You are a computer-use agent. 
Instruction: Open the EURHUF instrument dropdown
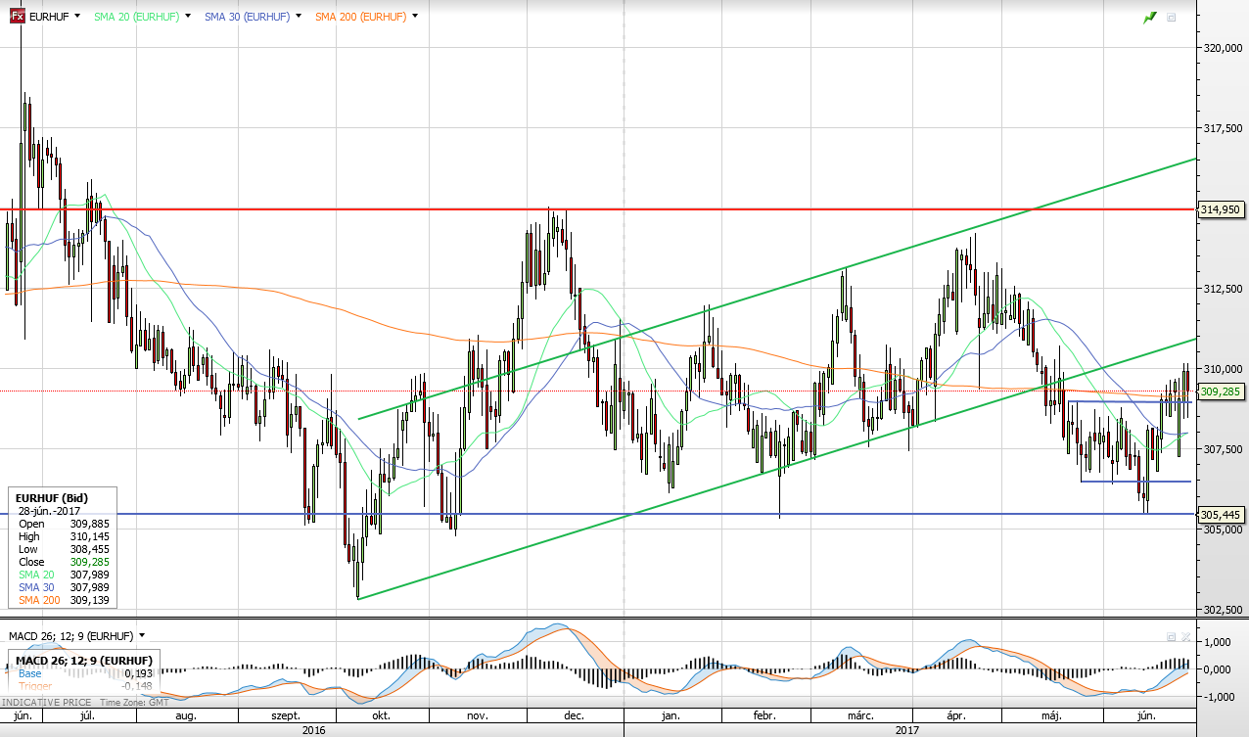tap(77, 17)
